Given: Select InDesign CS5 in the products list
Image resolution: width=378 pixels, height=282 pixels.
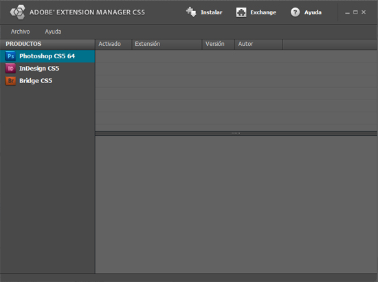Looking at the screenshot, I should click(47, 69).
